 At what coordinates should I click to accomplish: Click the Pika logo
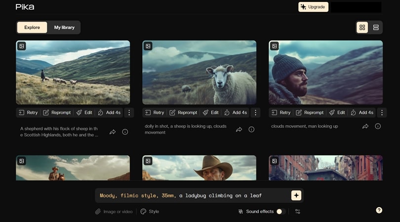click(x=25, y=7)
